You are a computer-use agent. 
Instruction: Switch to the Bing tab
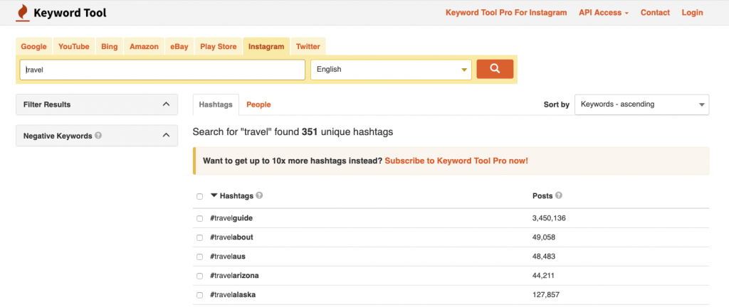click(x=109, y=46)
